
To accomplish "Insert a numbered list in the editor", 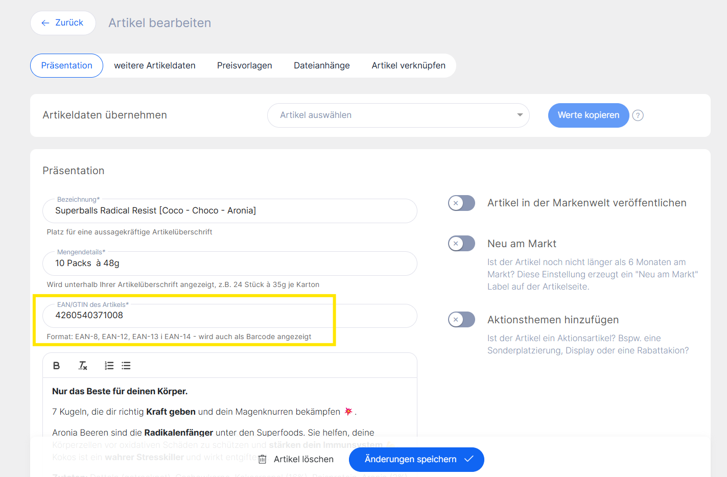I will (x=109, y=366).
